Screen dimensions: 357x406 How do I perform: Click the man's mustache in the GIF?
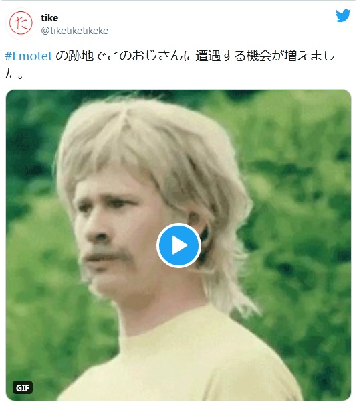(108, 255)
